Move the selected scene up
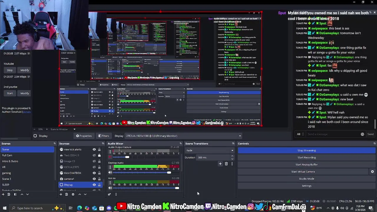Screen dimensions: 377x212 (22, 194)
